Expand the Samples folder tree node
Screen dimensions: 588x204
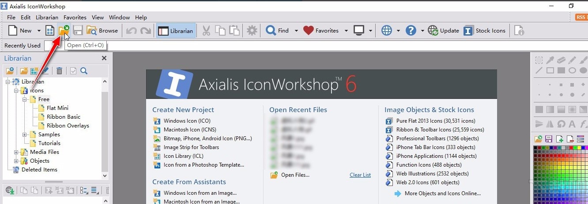click(x=25, y=135)
